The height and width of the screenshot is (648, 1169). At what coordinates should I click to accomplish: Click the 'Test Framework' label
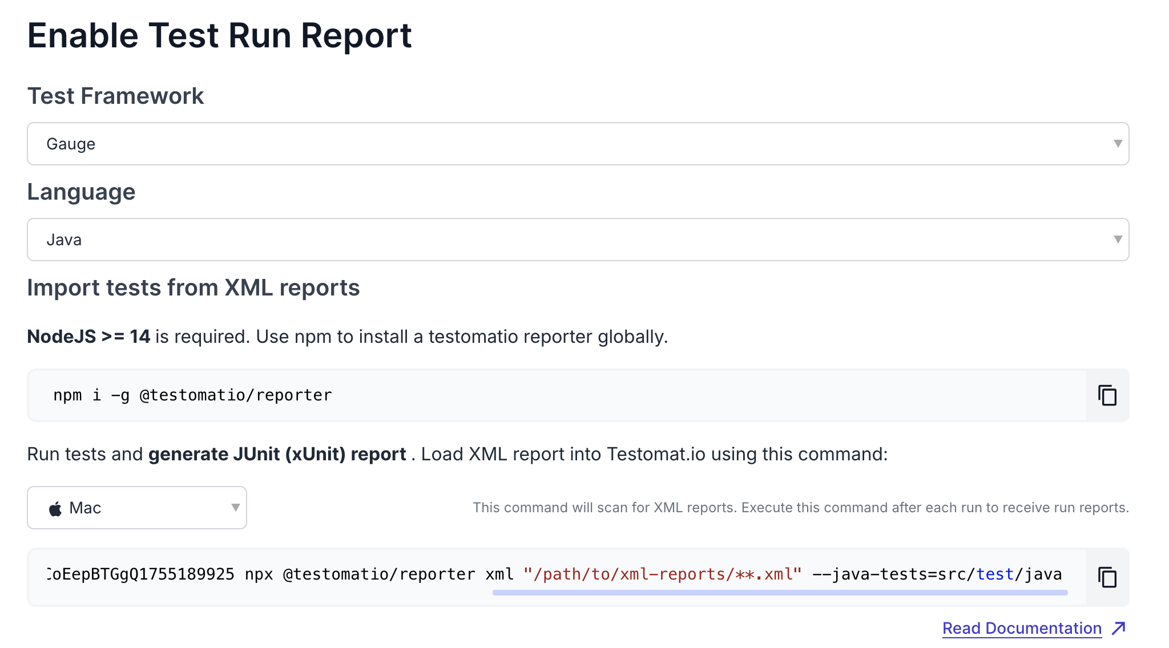(x=115, y=96)
